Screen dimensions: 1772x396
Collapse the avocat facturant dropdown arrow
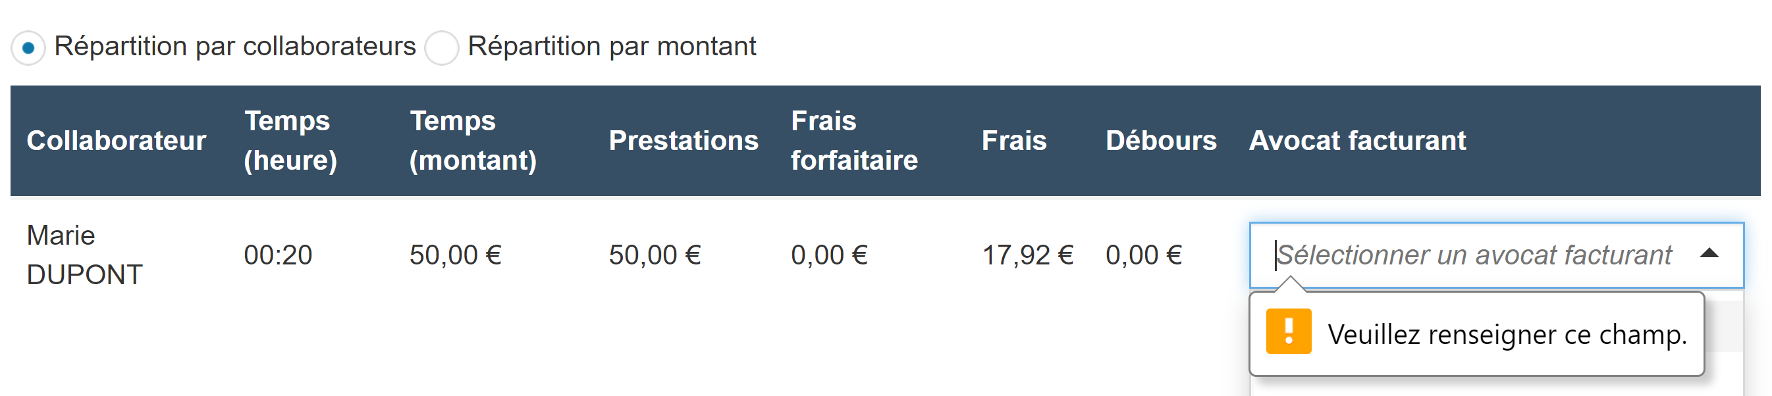(x=1709, y=255)
